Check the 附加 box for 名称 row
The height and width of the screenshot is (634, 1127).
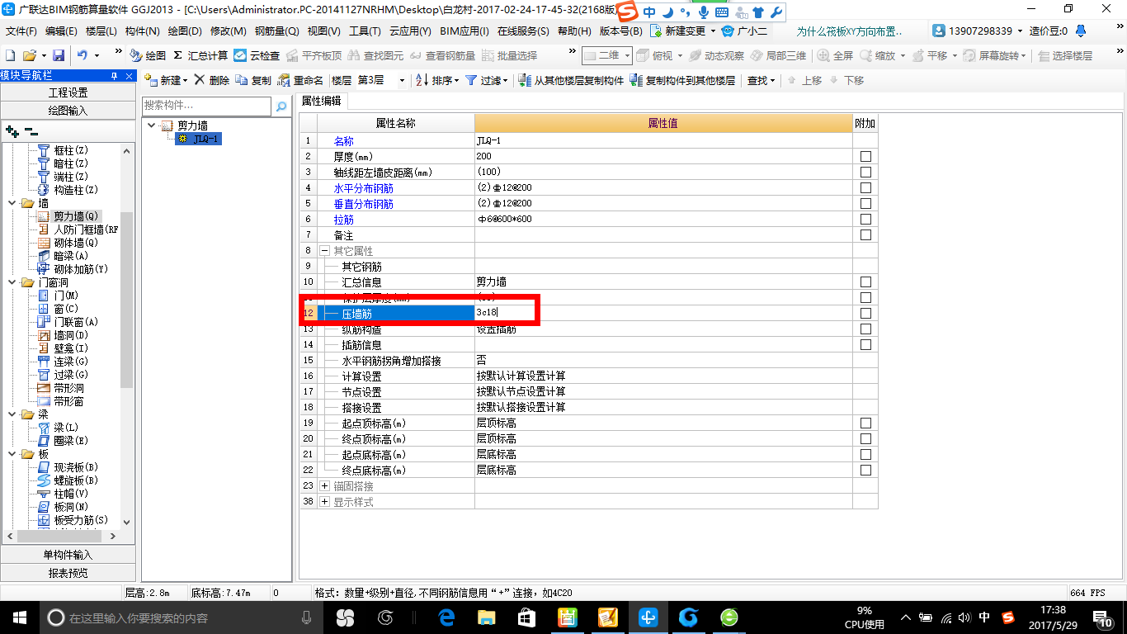coord(865,140)
